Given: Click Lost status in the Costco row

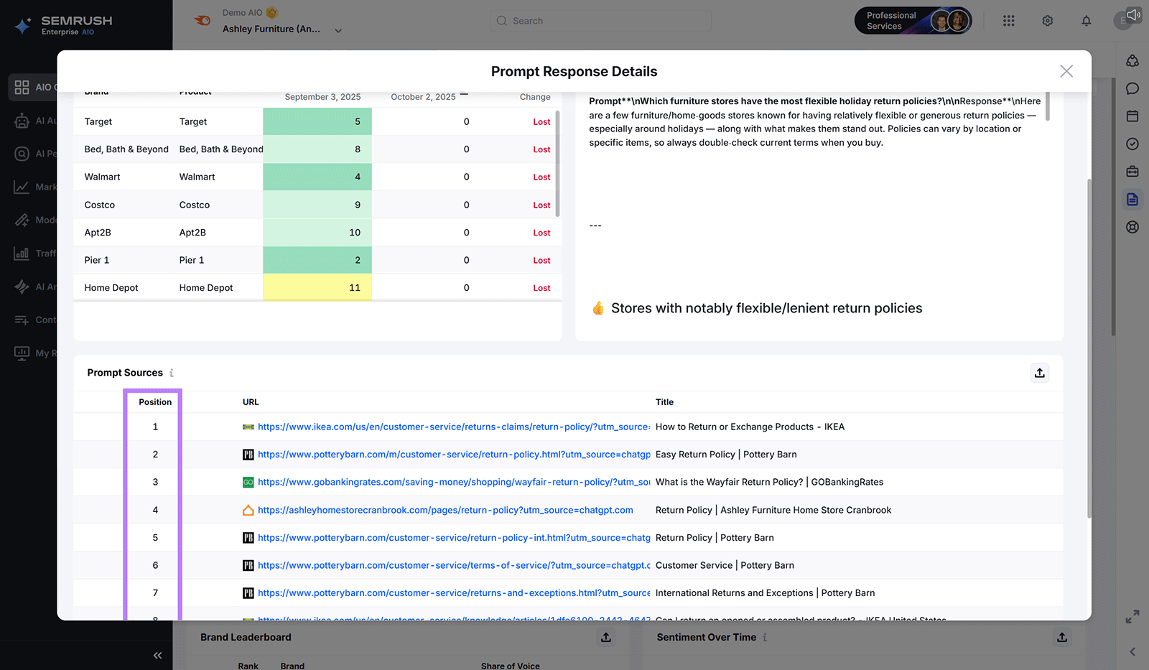Looking at the screenshot, I should 541,205.
